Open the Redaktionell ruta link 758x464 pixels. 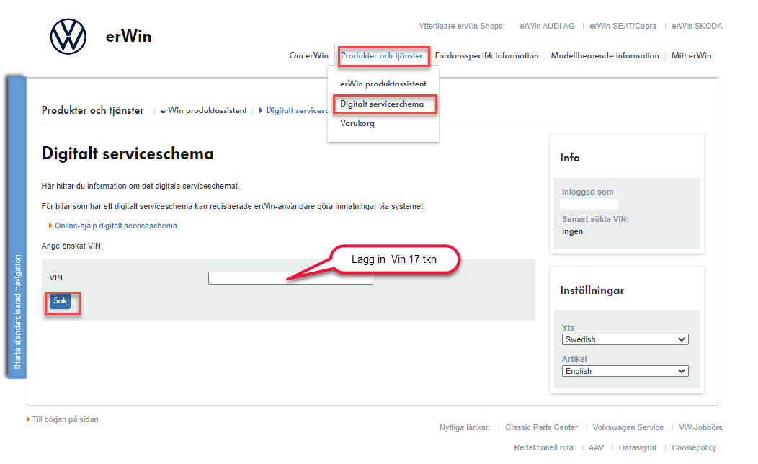[543, 447]
